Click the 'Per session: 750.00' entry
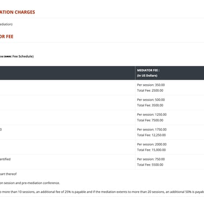 click(151, 159)
